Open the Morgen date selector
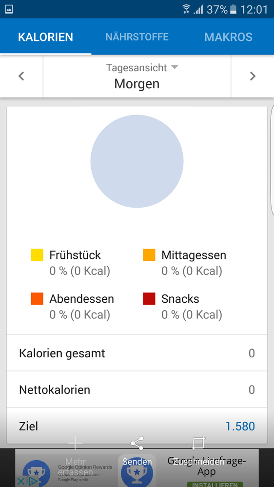 coord(137,84)
